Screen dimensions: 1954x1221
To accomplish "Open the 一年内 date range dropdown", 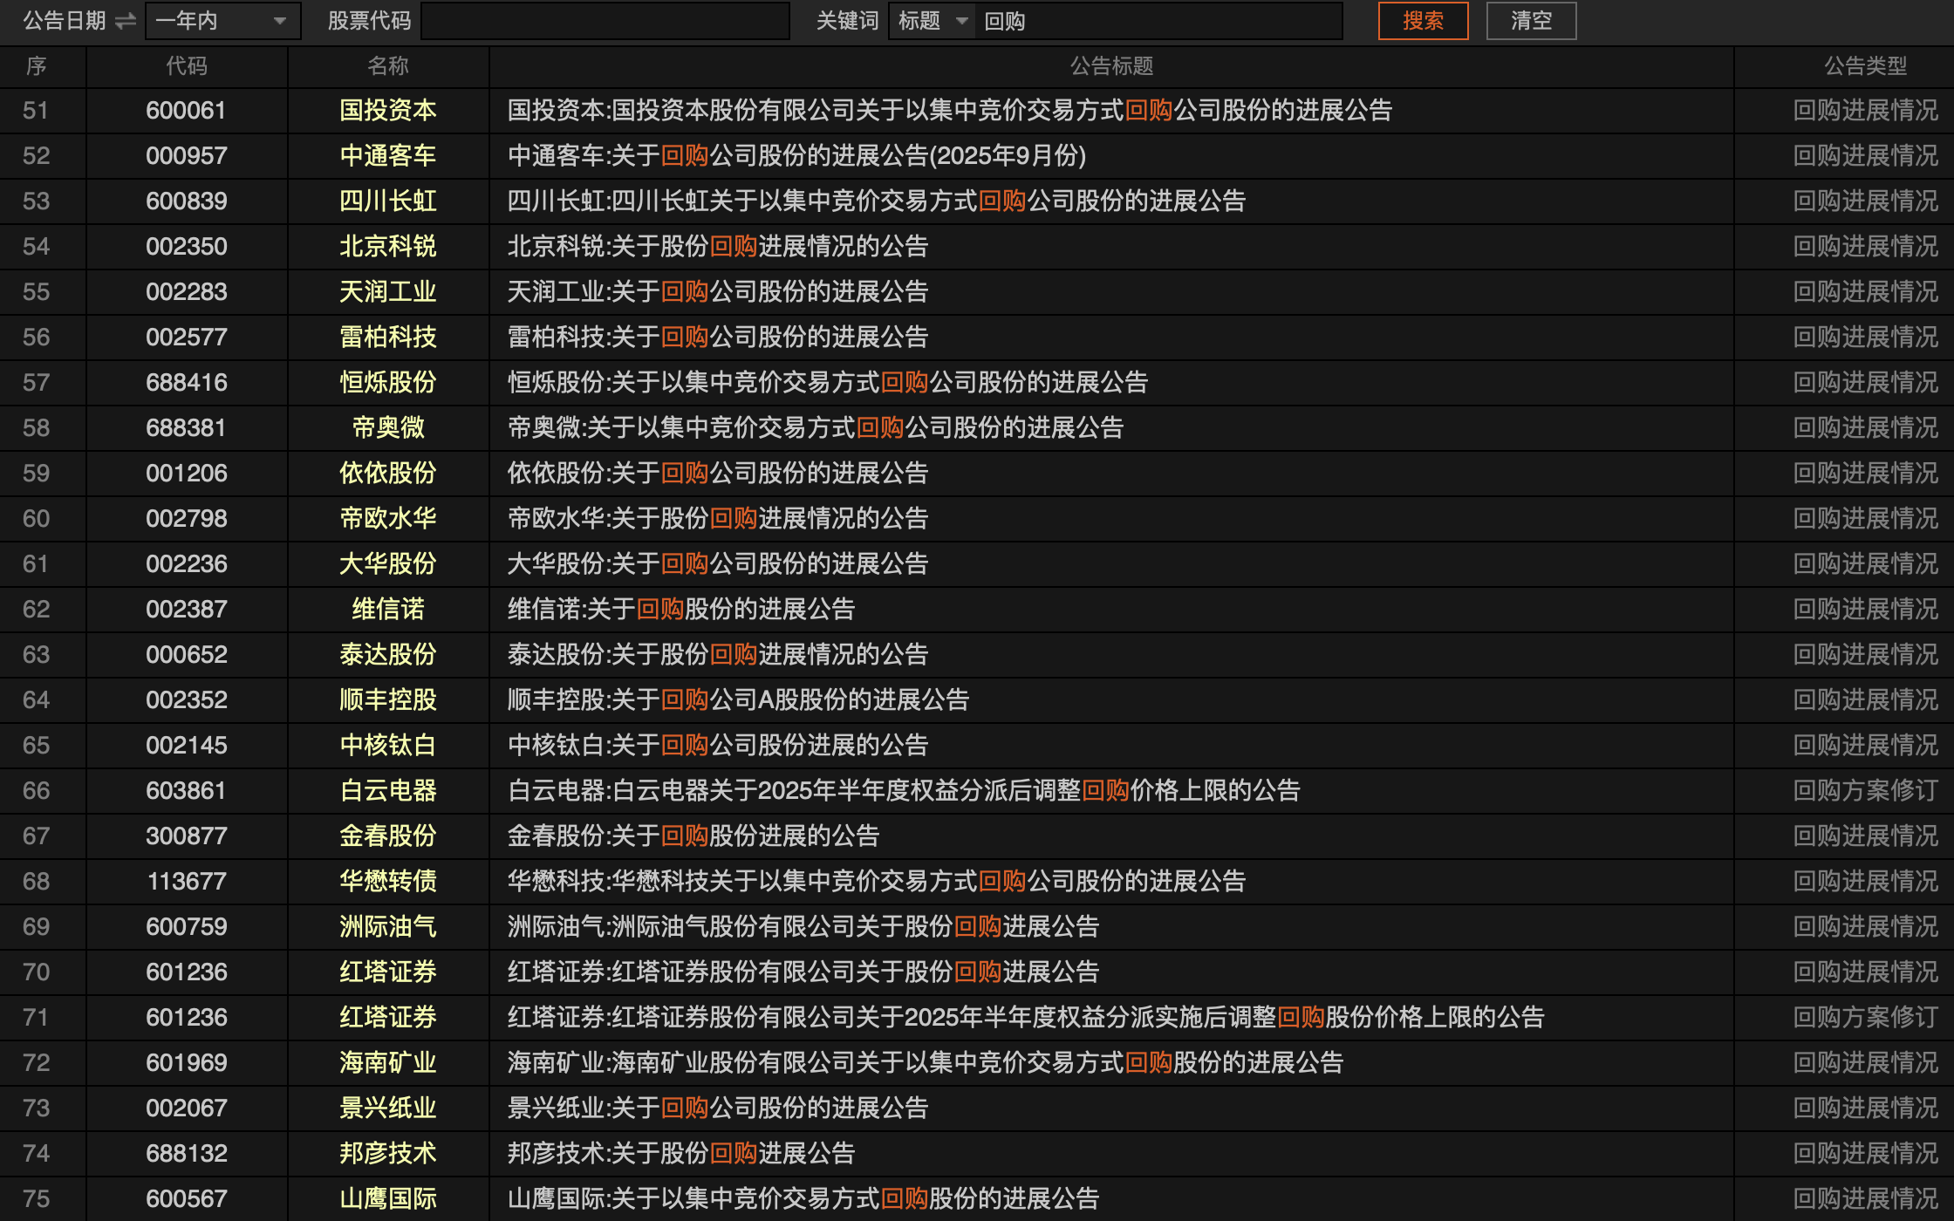I will tap(222, 21).
